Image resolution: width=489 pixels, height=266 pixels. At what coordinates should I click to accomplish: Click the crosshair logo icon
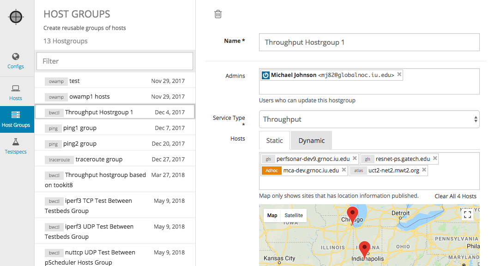(16, 17)
